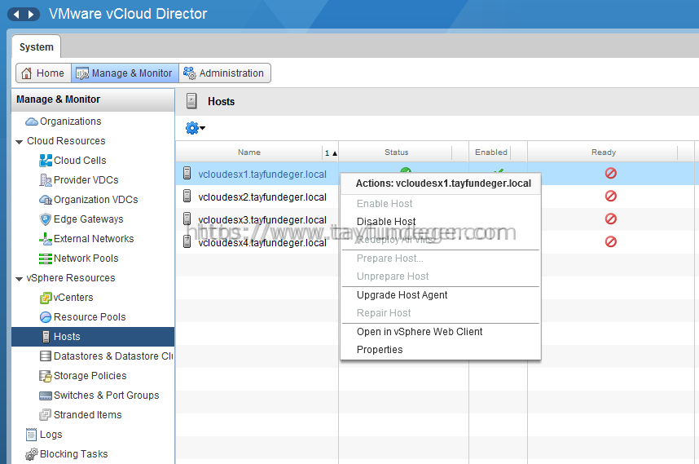Click the Cloud Cells icon
This screenshot has height=464, width=699.
(x=46, y=161)
